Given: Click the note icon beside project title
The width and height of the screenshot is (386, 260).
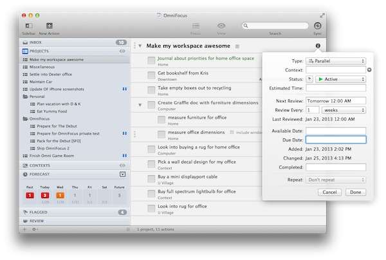Looking at the screenshot, I should 237,46.
